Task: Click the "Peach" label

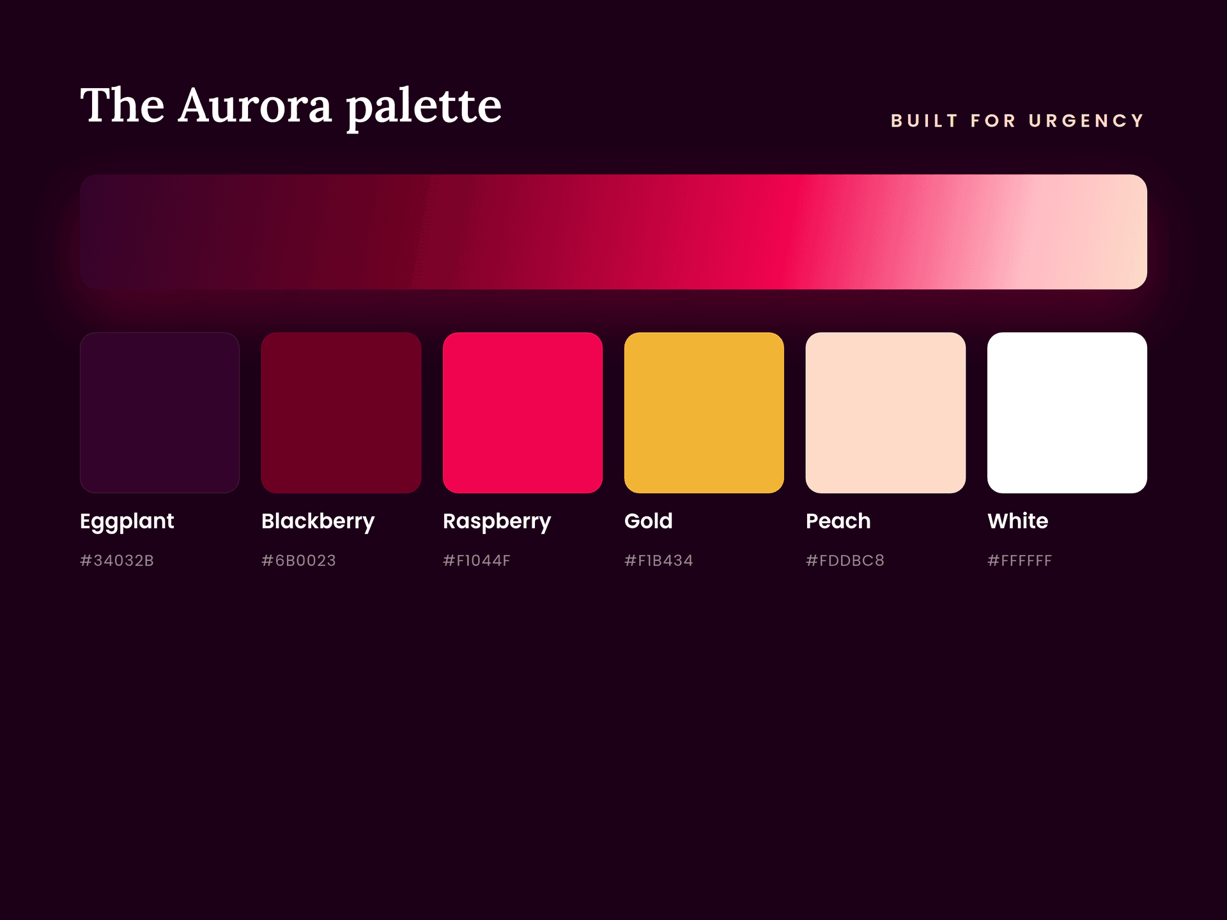Action: pos(838,521)
